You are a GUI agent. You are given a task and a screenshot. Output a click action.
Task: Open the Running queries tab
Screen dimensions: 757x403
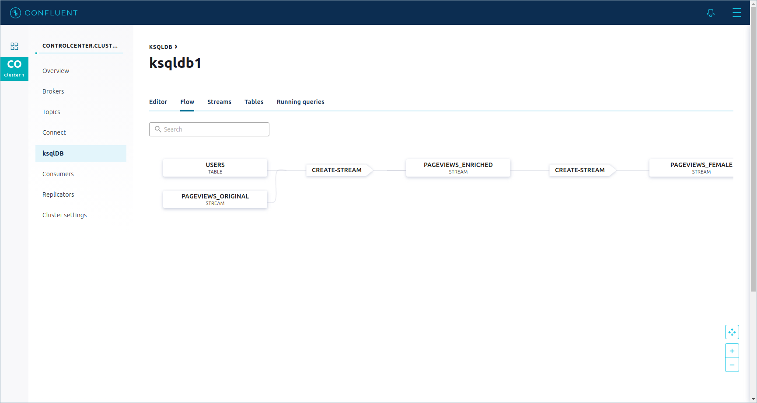coord(300,102)
